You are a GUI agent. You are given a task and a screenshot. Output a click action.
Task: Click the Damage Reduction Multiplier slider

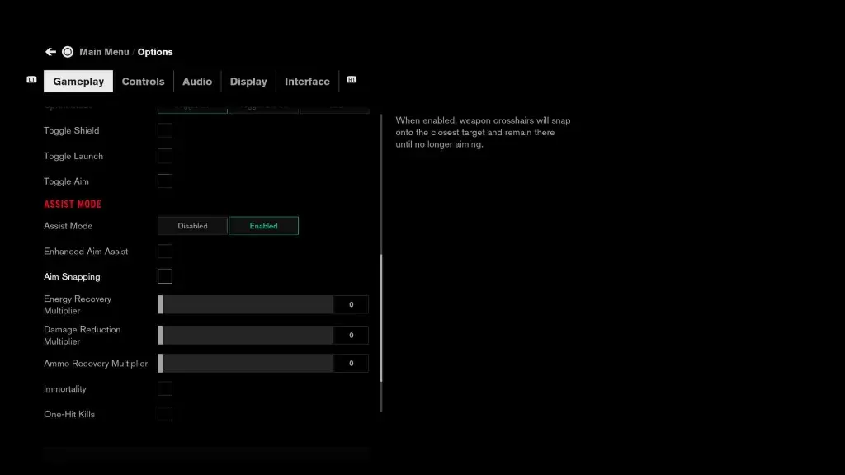coord(246,336)
